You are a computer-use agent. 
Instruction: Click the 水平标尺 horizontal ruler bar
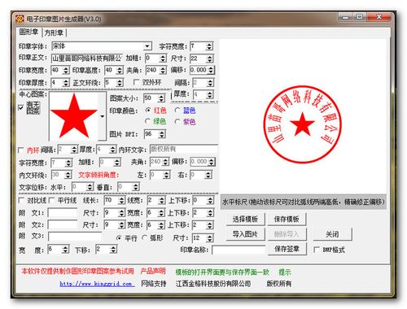click(x=304, y=202)
